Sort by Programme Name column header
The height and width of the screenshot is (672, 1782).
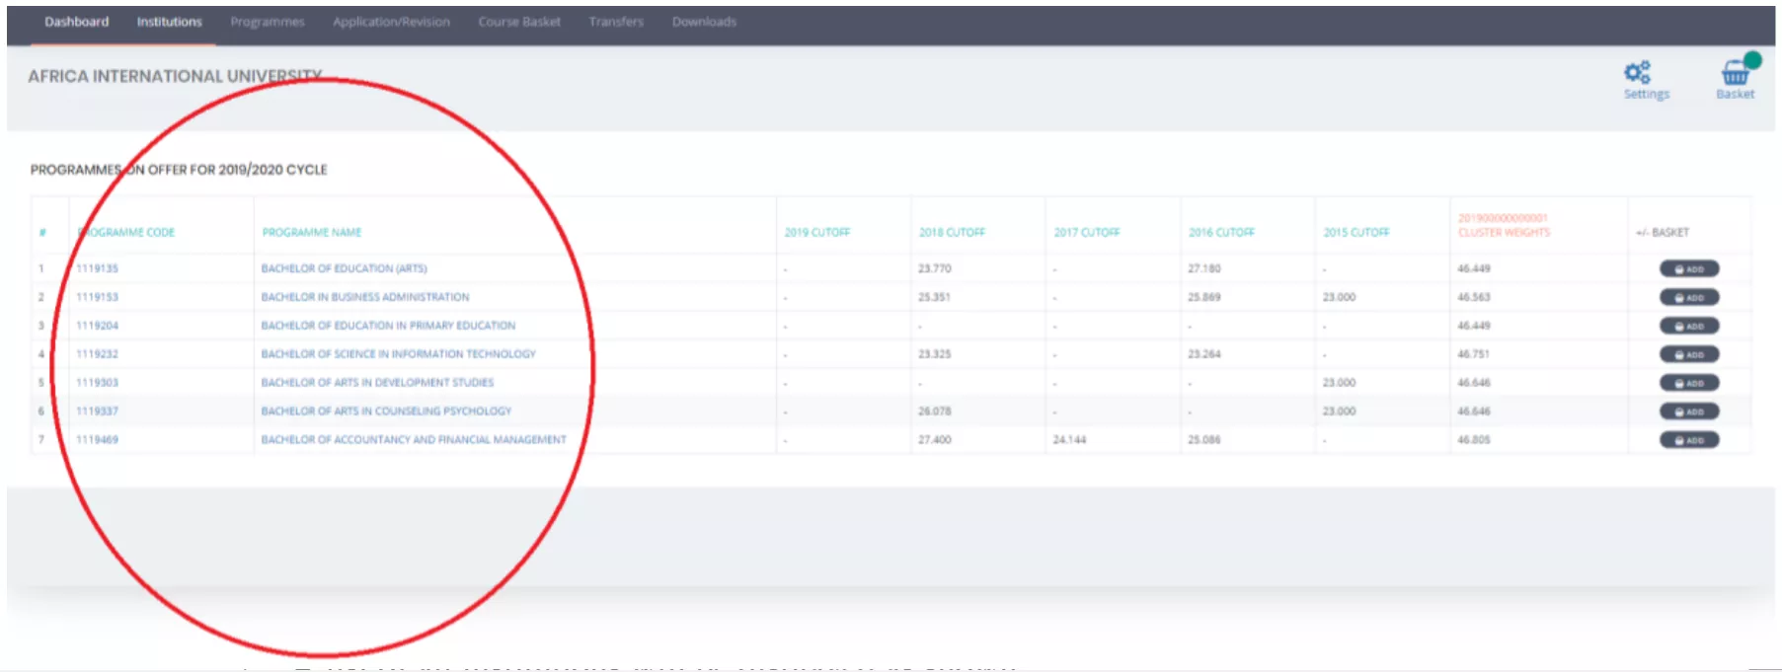point(312,233)
